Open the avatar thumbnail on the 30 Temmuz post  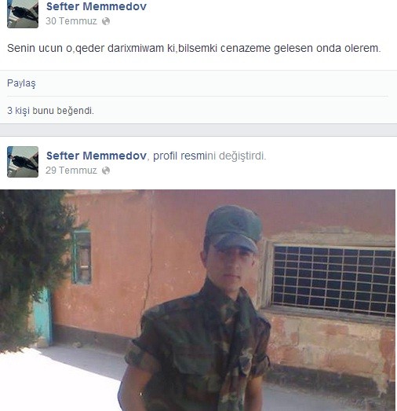23,13
